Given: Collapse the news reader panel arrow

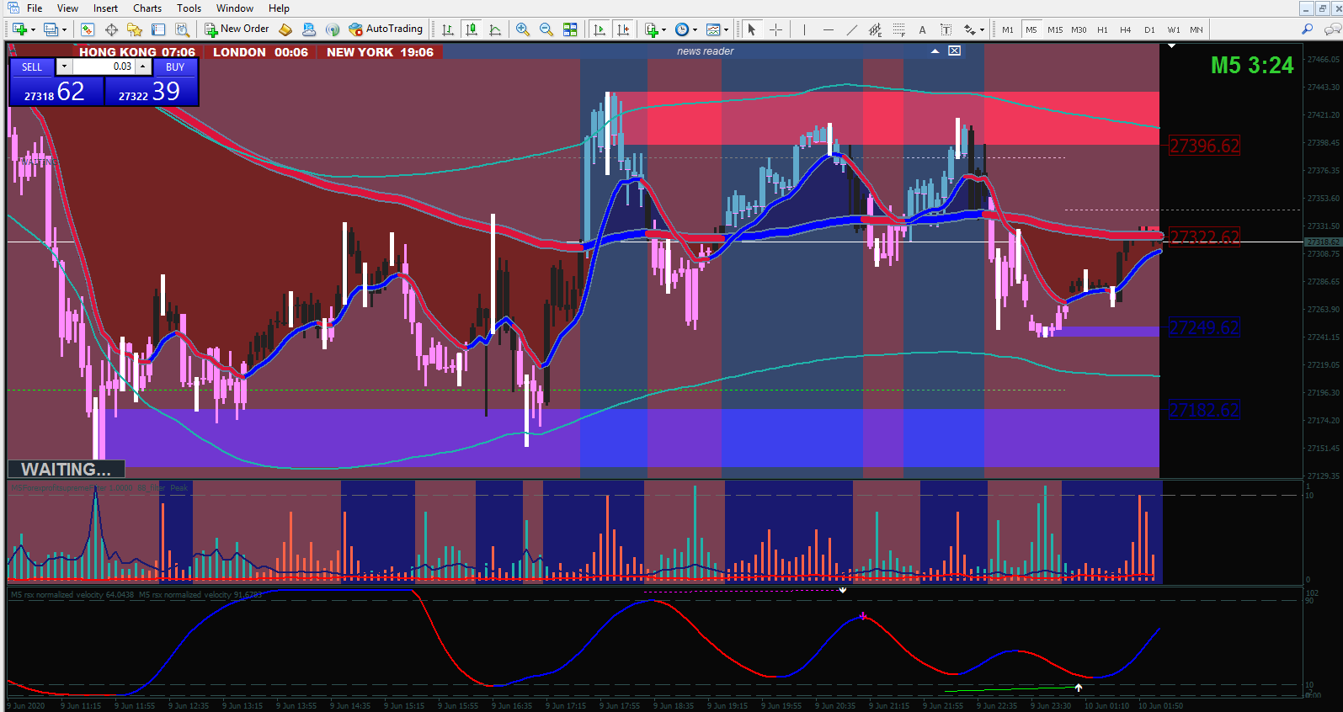Looking at the screenshot, I should tap(935, 51).
